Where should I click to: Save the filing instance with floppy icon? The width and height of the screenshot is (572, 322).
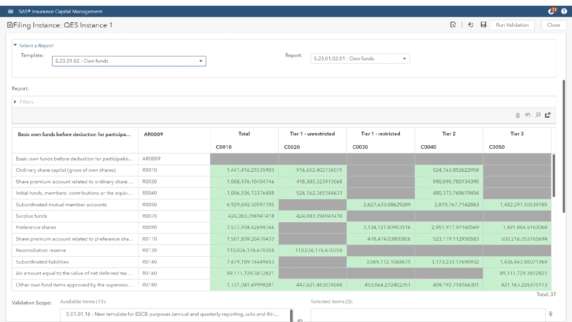point(483,25)
